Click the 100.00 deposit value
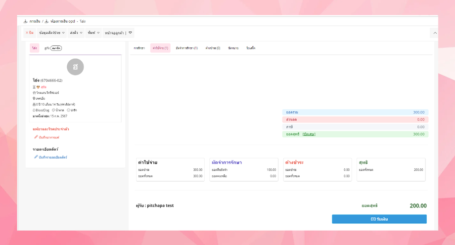Viewport: 455px width, 245px height. pos(272,170)
